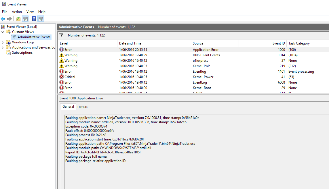Sort by the Date and Time column header
Viewport: 329px width, 189px height.
point(154,43)
